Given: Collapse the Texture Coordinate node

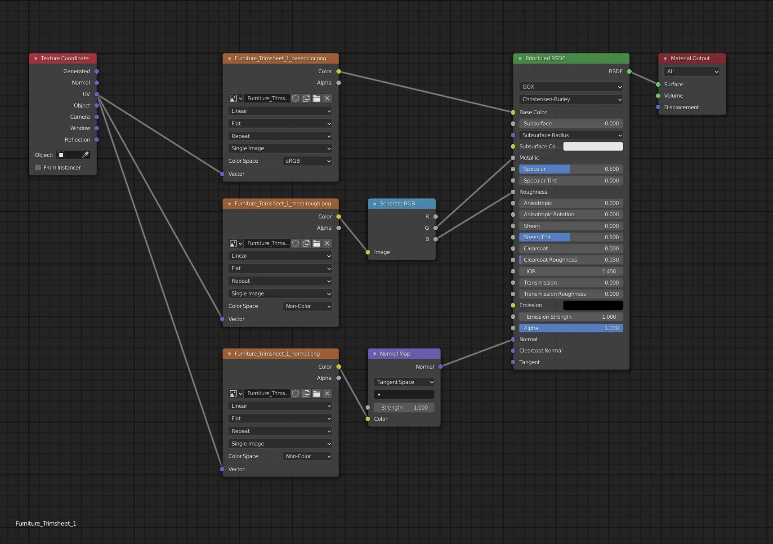Looking at the screenshot, I should coord(36,58).
